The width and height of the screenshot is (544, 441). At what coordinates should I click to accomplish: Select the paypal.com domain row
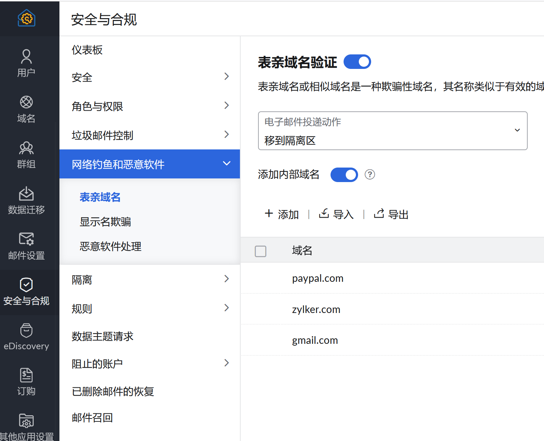tap(393, 278)
